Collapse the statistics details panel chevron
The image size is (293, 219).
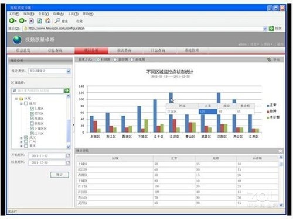point(280,151)
